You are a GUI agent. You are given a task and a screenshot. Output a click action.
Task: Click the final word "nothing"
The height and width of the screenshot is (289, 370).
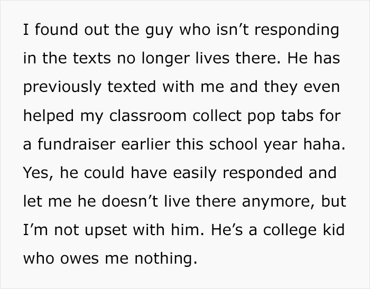(x=163, y=259)
